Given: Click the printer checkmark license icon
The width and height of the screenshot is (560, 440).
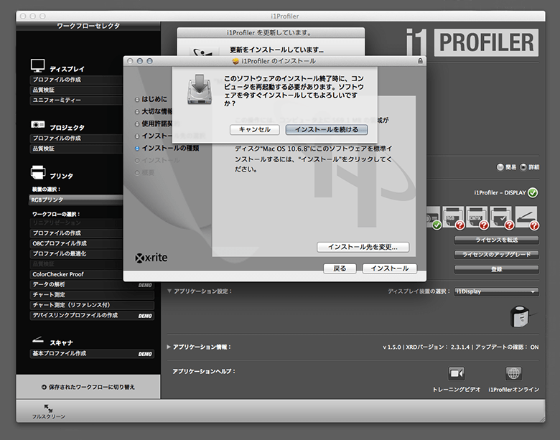Looking at the screenshot, I should click(502, 217).
